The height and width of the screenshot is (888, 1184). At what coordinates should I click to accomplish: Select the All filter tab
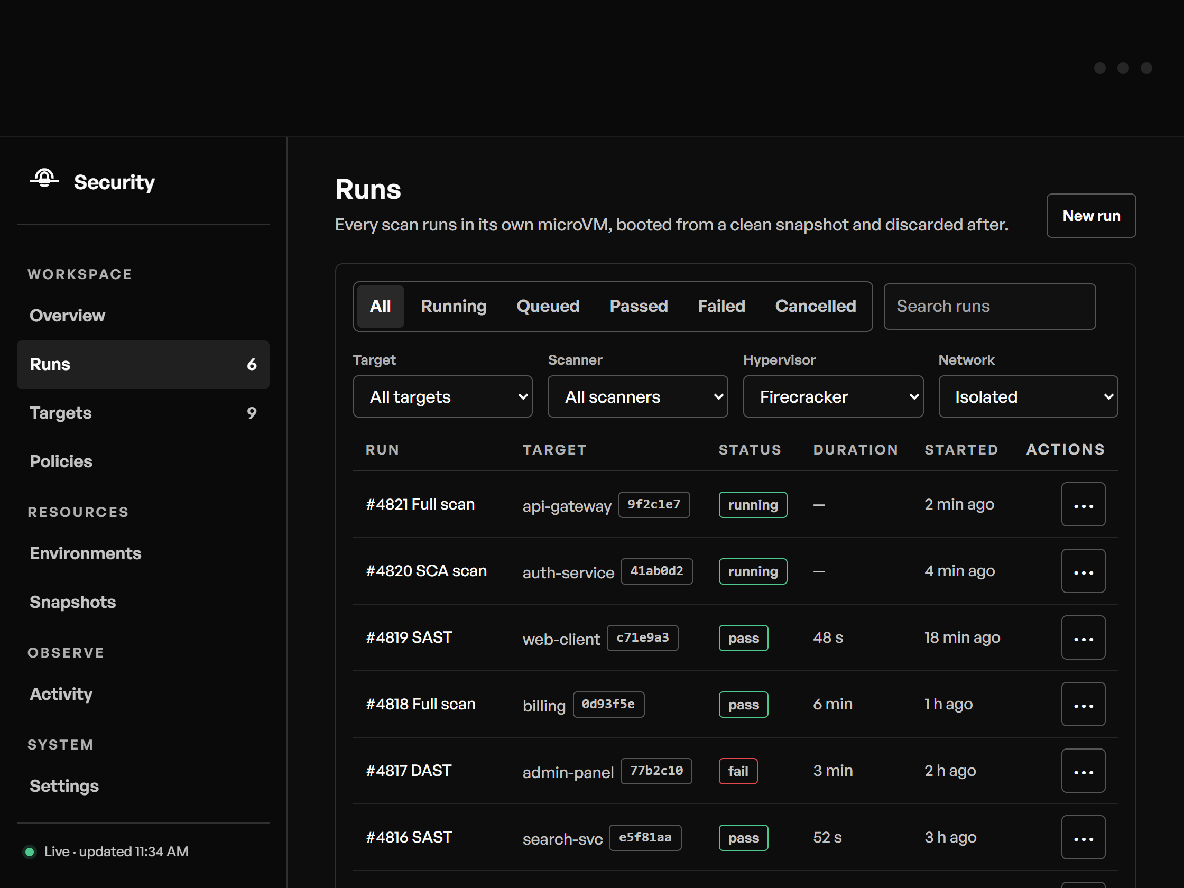380,306
